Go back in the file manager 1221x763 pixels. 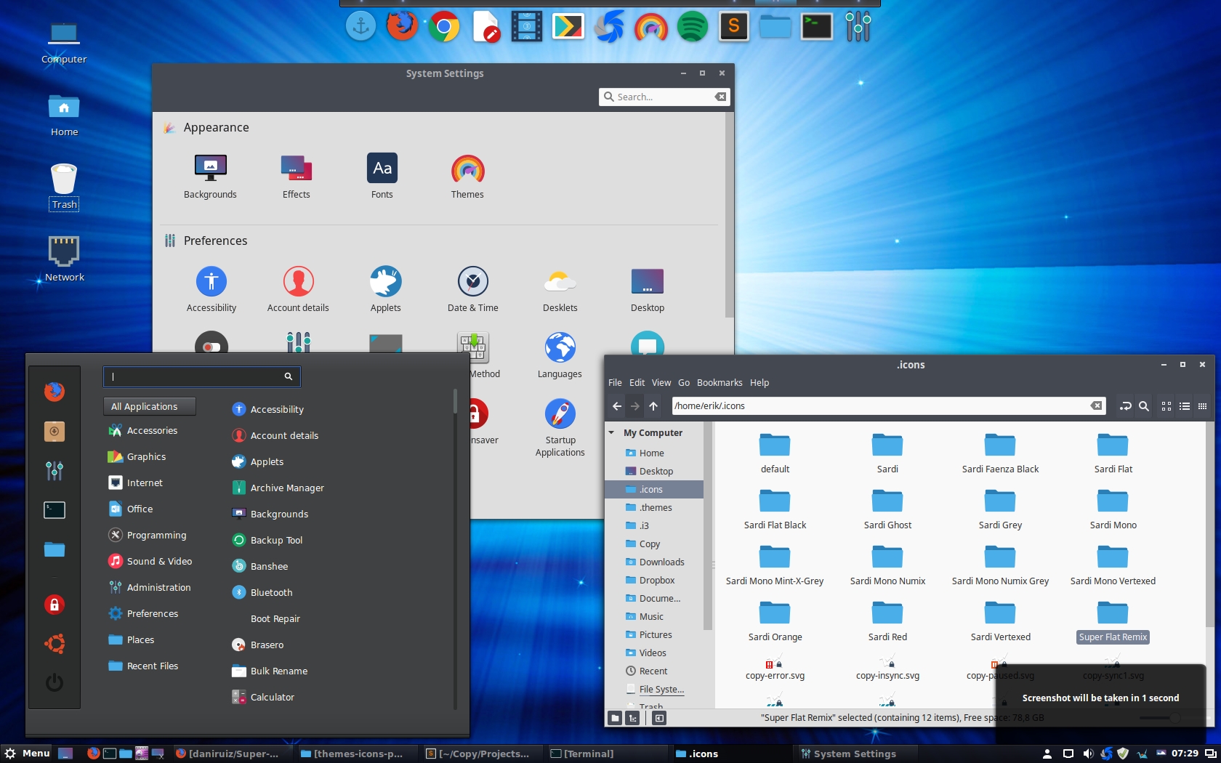(x=616, y=406)
